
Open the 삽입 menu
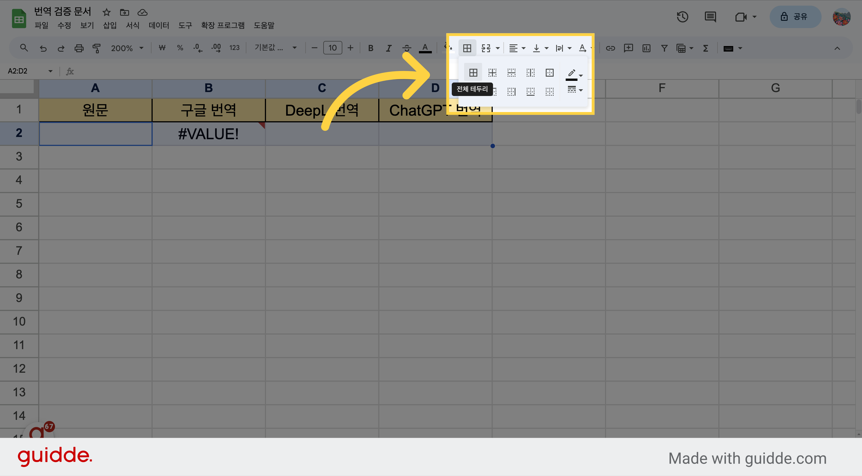click(110, 26)
